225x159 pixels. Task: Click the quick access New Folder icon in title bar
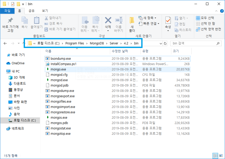(18, 4)
